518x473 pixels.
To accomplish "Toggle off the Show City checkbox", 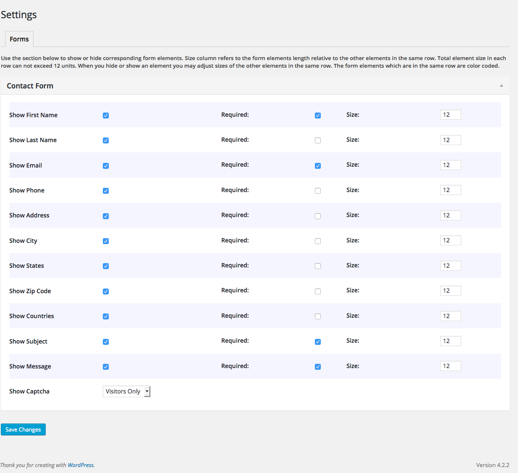I will click(x=106, y=241).
